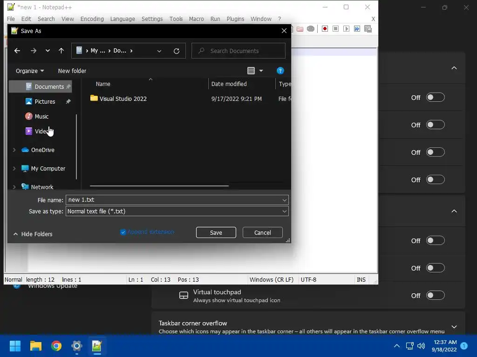The height and width of the screenshot is (357, 477).
Task: Open address bar path history dropdown
Action: [159, 51]
